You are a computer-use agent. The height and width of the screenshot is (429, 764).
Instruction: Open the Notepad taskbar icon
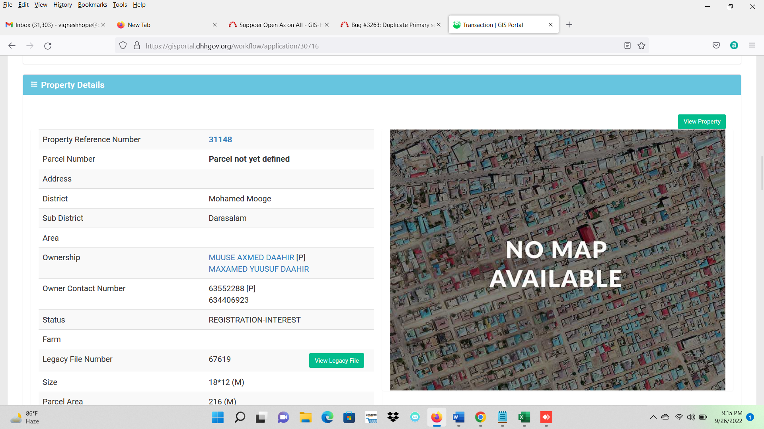click(x=503, y=417)
